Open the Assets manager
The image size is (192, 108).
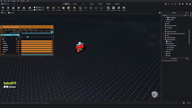click(x=124, y=8)
